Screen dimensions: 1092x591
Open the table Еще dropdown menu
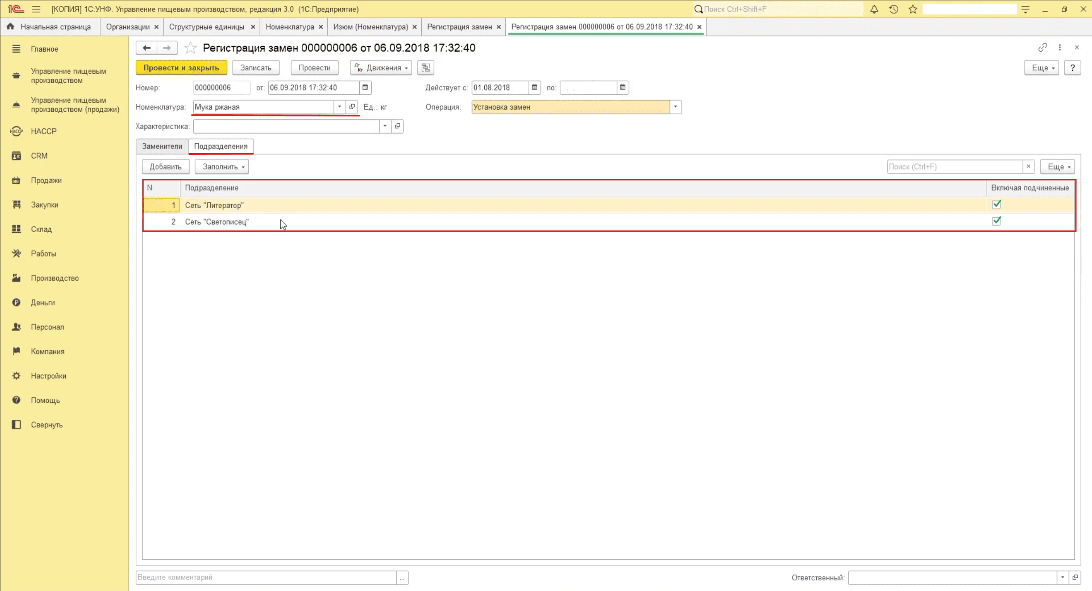pos(1058,166)
